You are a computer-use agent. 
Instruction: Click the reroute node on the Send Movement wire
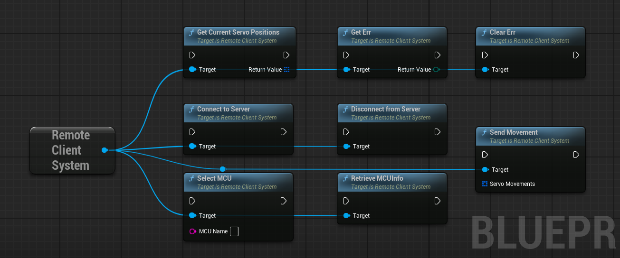tap(222, 169)
